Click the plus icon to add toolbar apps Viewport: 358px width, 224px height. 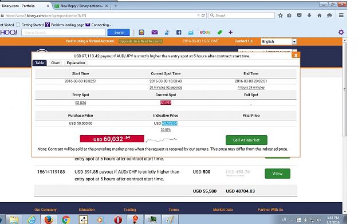click(x=230, y=33)
